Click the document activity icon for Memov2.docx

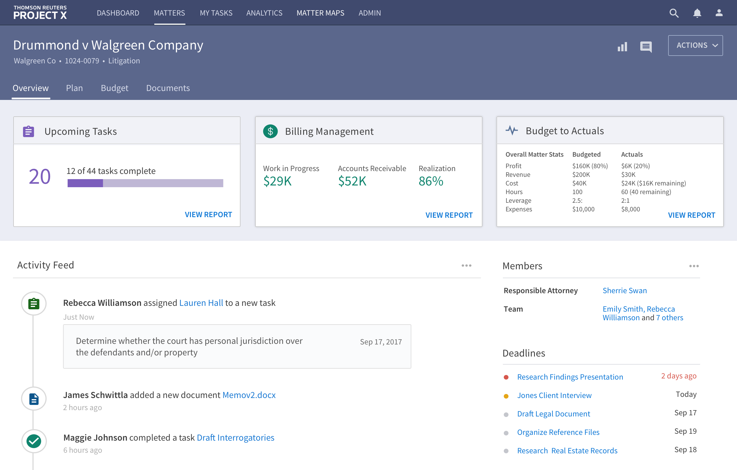click(x=34, y=399)
